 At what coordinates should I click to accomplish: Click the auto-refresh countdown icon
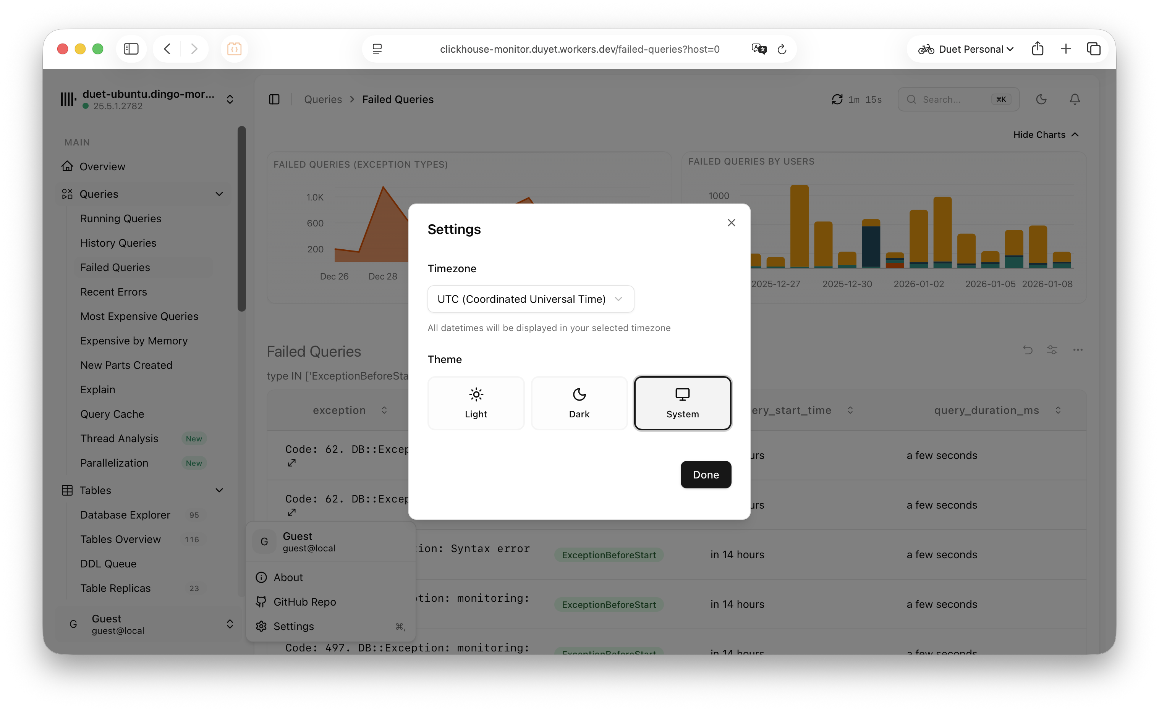click(837, 99)
